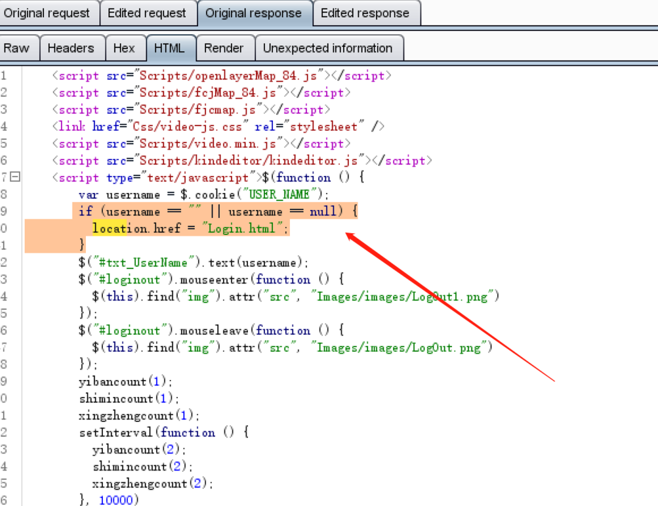
Task: Click the USER_NAME cookie variable line
Action: point(203,194)
